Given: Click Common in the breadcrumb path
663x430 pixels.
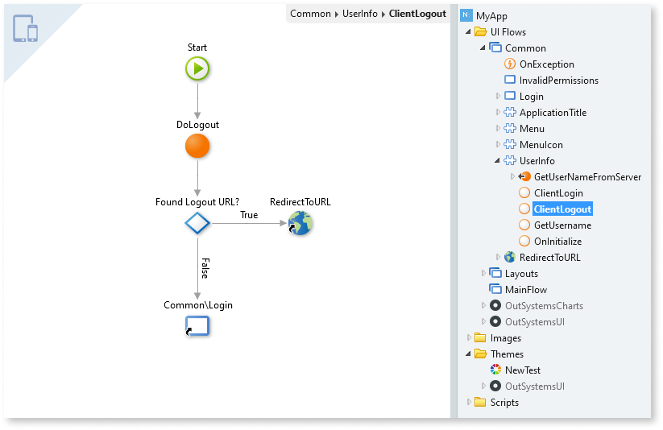Looking at the screenshot, I should pyautogui.click(x=310, y=14).
